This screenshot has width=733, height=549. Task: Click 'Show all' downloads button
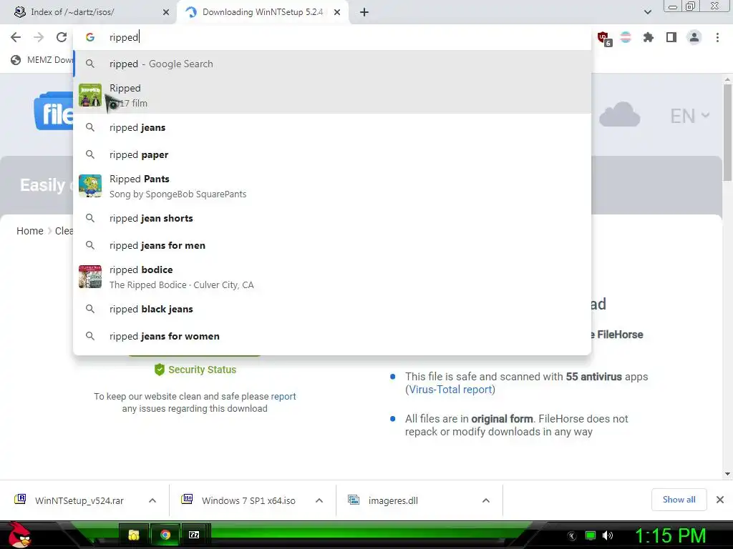679,500
